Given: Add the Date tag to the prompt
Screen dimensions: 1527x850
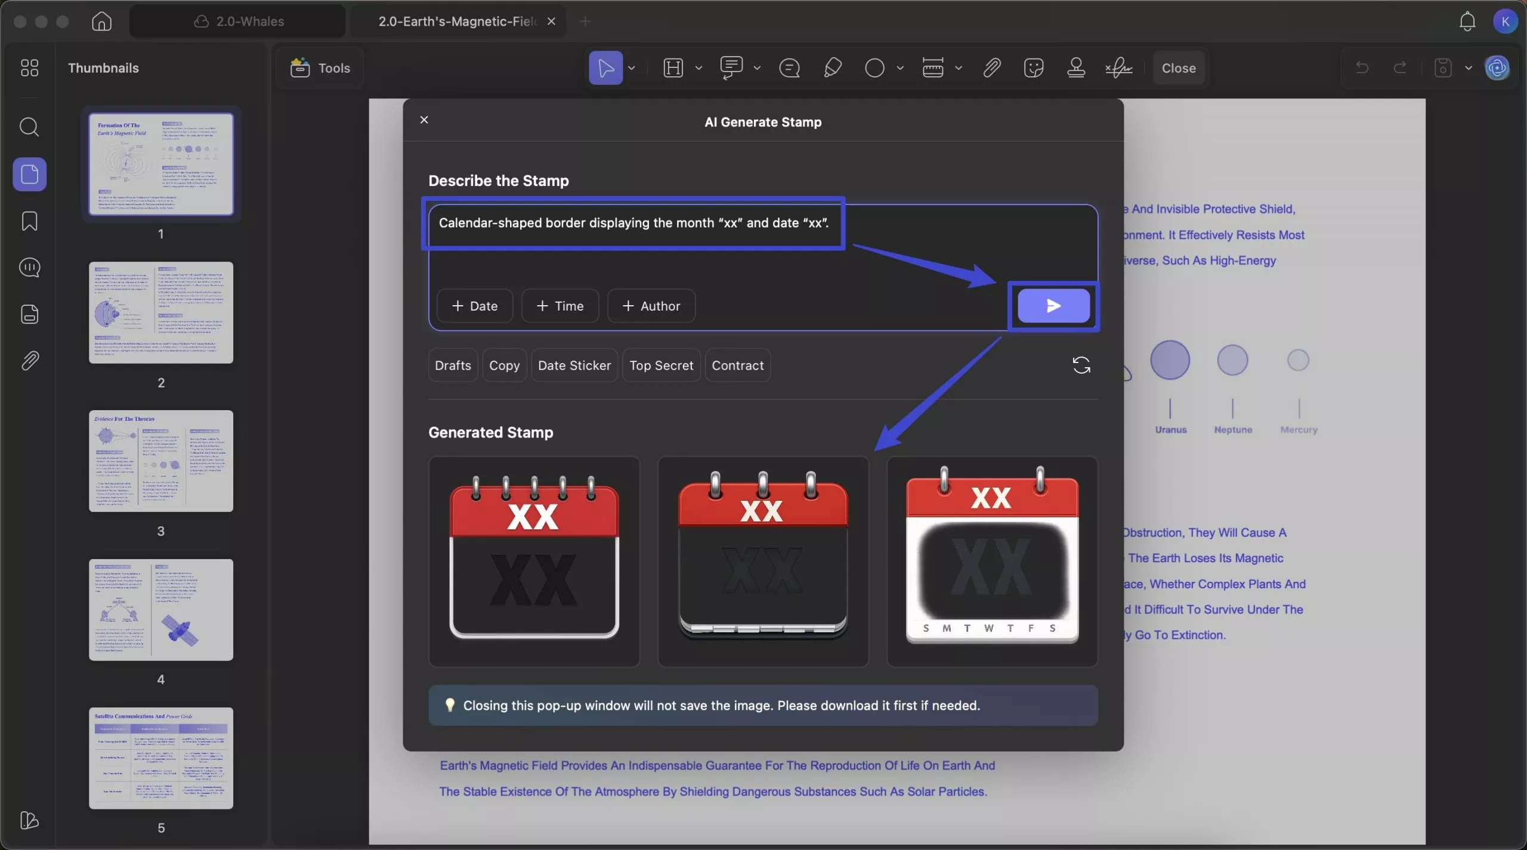Looking at the screenshot, I should pyautogui.click(x=475, y=306).
